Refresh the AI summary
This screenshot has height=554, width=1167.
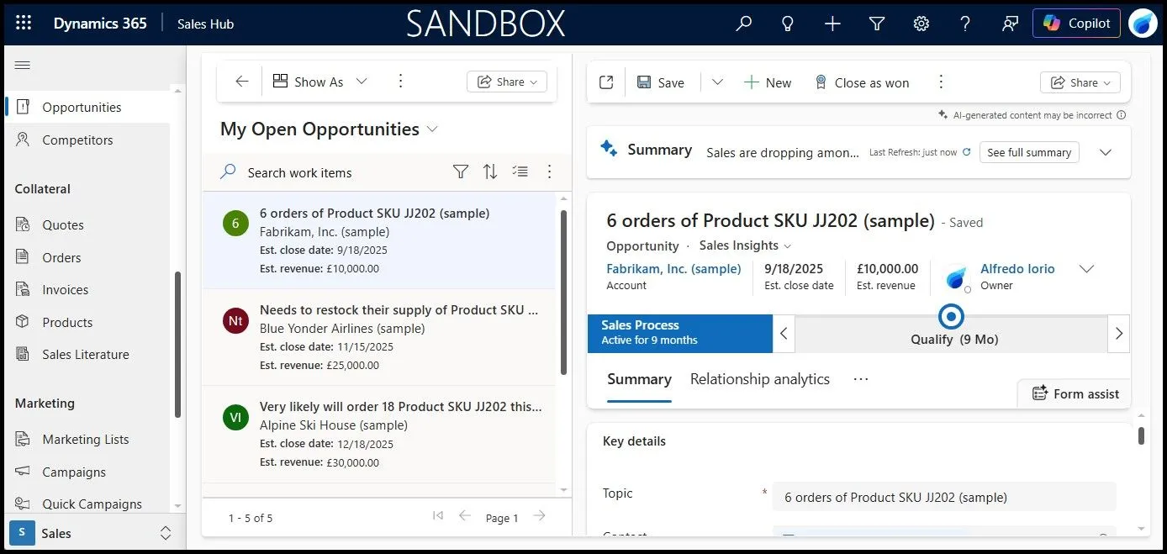pos(966,152)
